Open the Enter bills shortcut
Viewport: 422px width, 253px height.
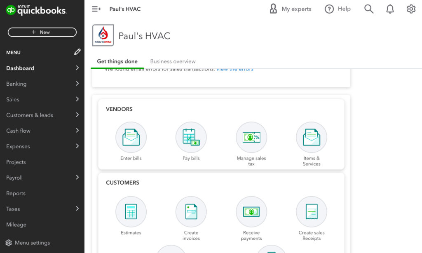[131, 137]
